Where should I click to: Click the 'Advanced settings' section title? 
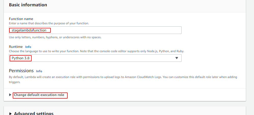coord(34,113)
